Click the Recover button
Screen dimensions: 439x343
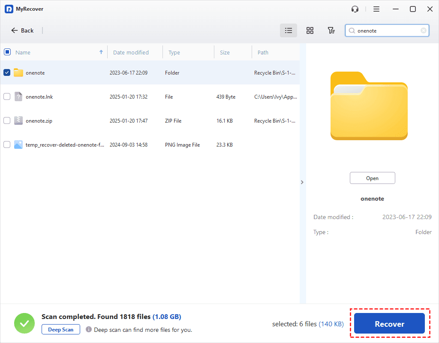pyautogui.click(x=389, y=324)
